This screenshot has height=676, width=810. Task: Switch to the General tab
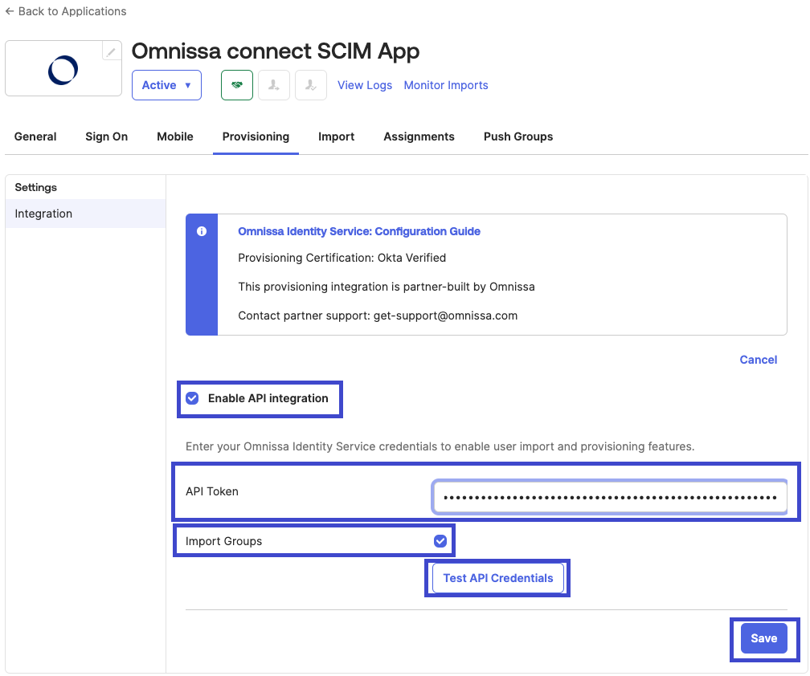(35, 136)
